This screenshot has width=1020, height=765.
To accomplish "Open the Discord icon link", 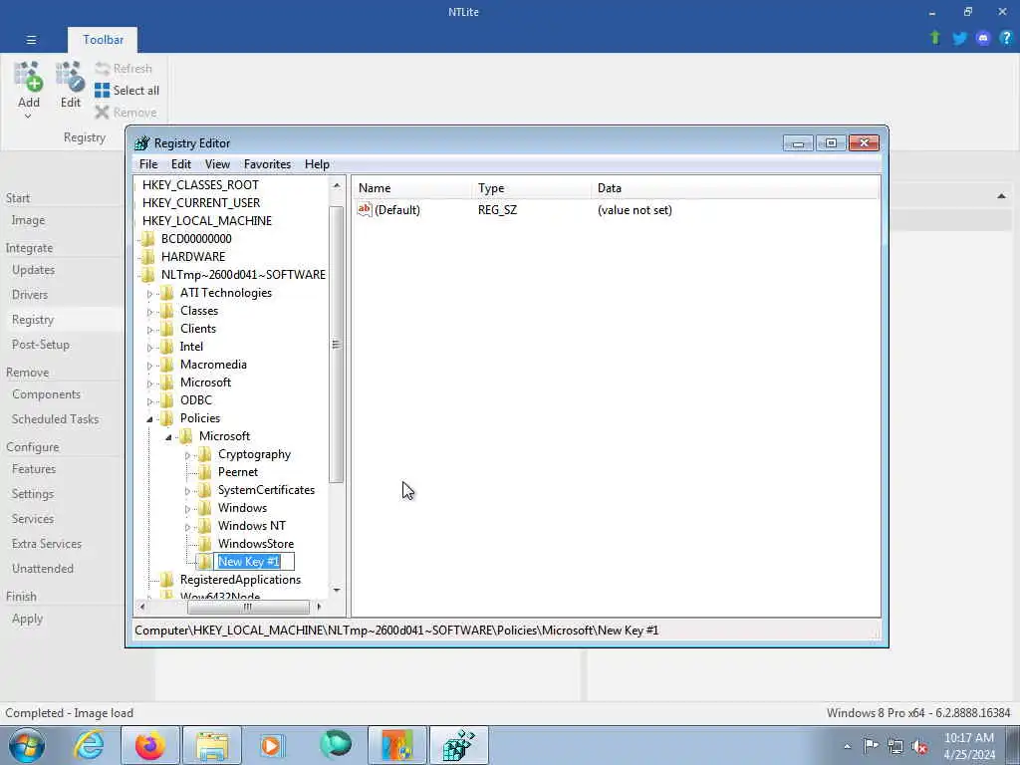I will pyautogui.click(x=983, y=39).
